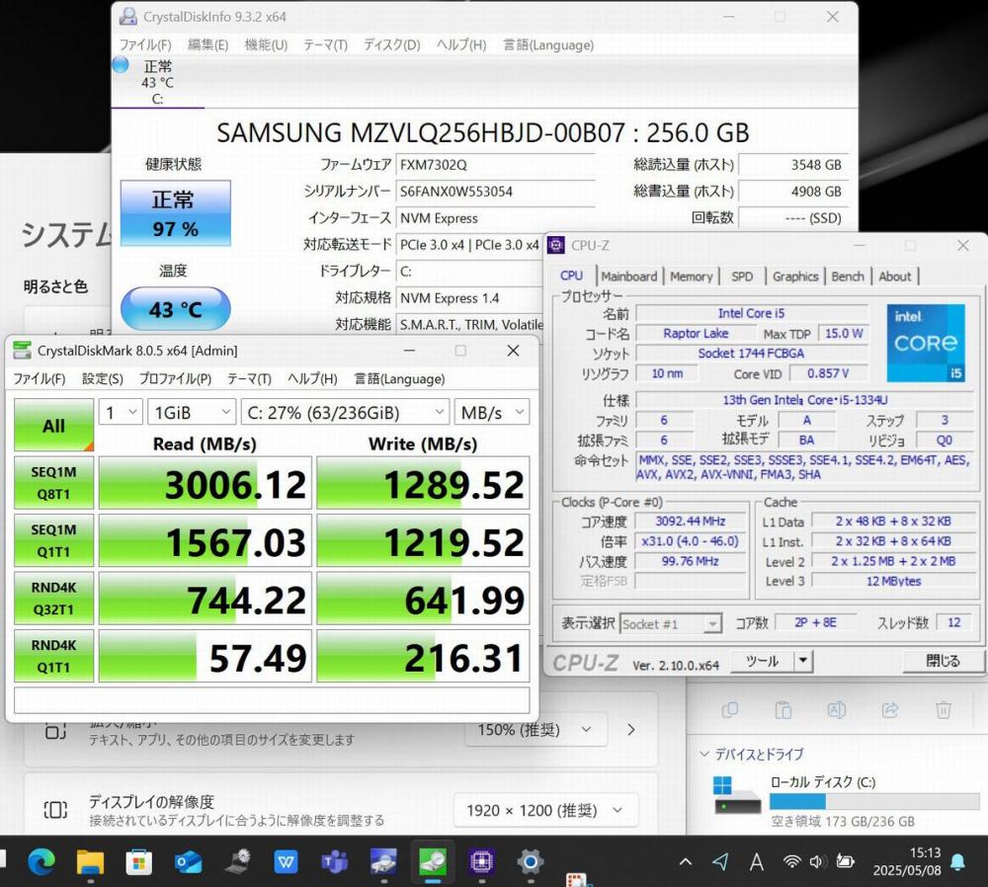
Task: Open 設定(S) menu in CrystalDiskMark
Action: pyautogui.click(x=102, y=378)
